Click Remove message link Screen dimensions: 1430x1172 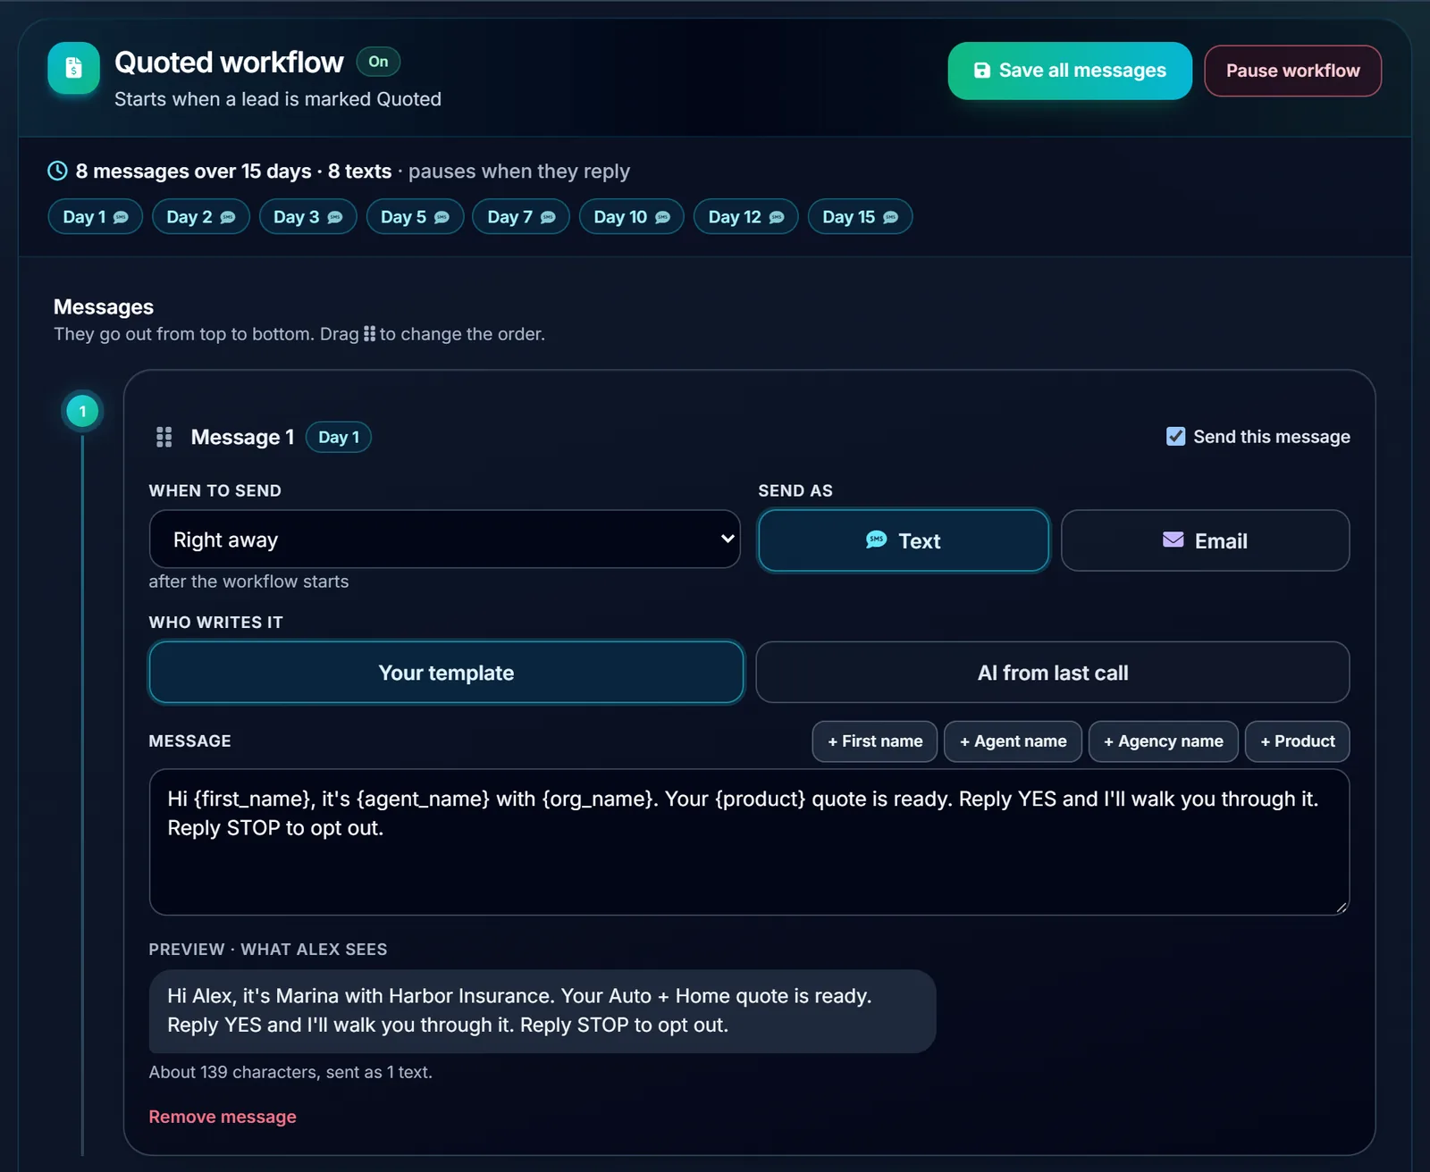[223, 1117]
